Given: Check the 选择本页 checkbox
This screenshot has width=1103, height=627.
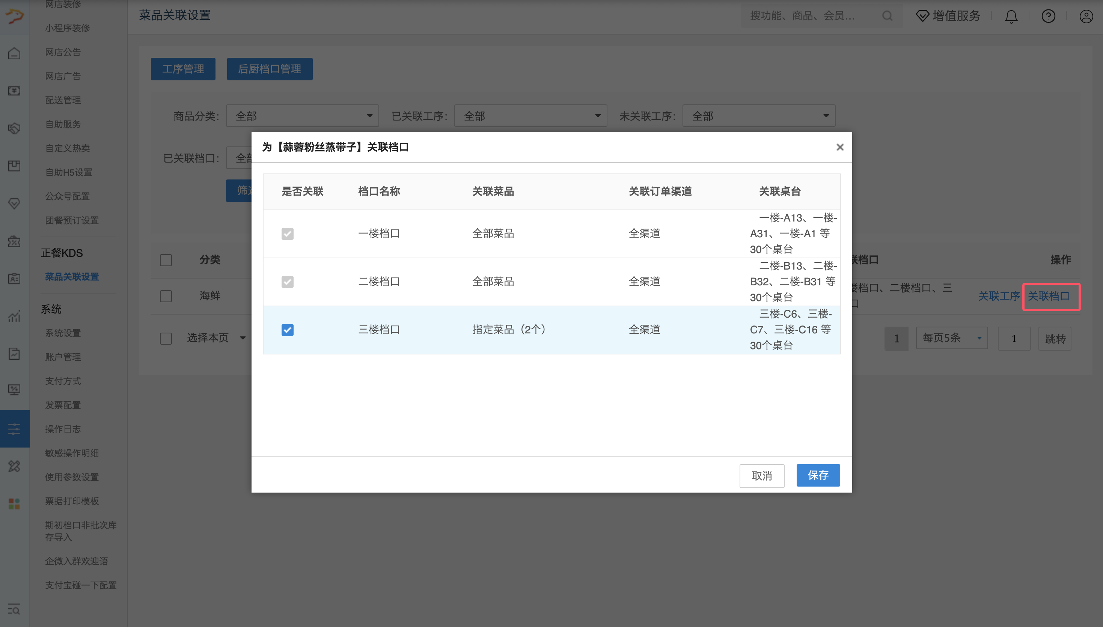Looking at the screenshot, I should tap(166, 338).
